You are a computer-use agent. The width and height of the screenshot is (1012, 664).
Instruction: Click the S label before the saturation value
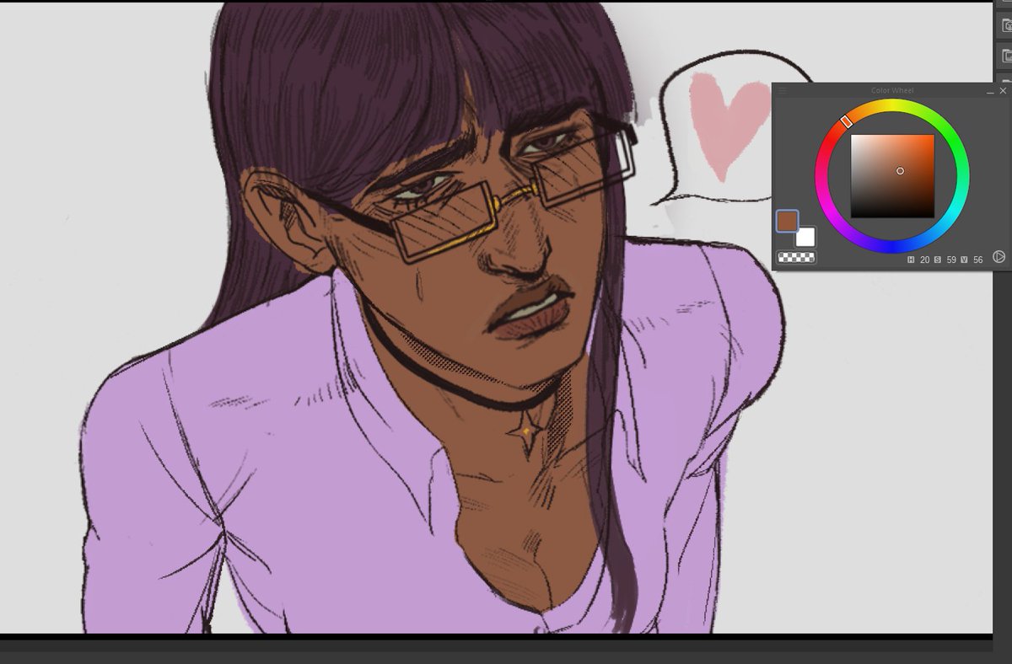point(939,258)
